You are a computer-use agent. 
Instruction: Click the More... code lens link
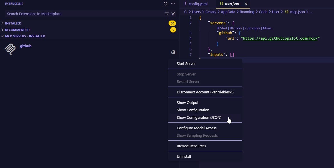[x=268, y=28]
